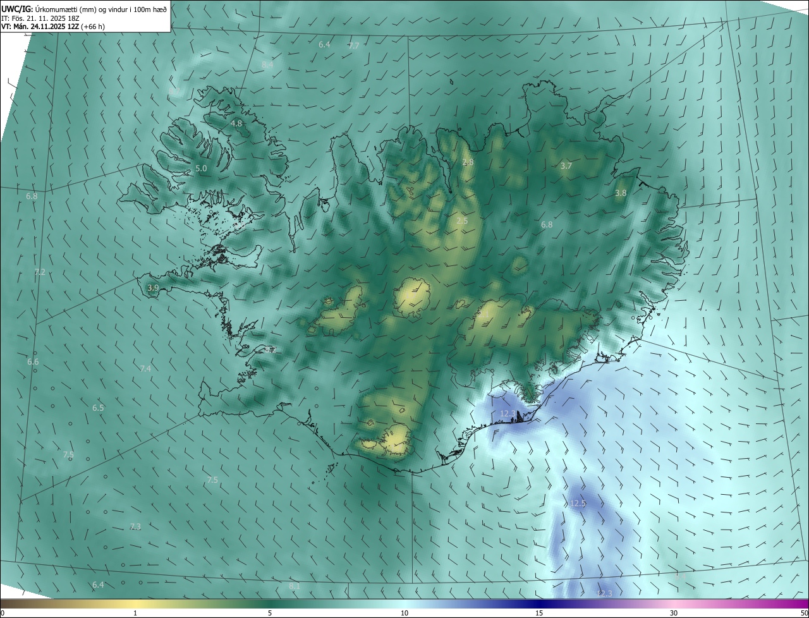The height and width of the screenshot is (618, 809).
Task: Select the 7.2 value label
Action: coord(40,272)
